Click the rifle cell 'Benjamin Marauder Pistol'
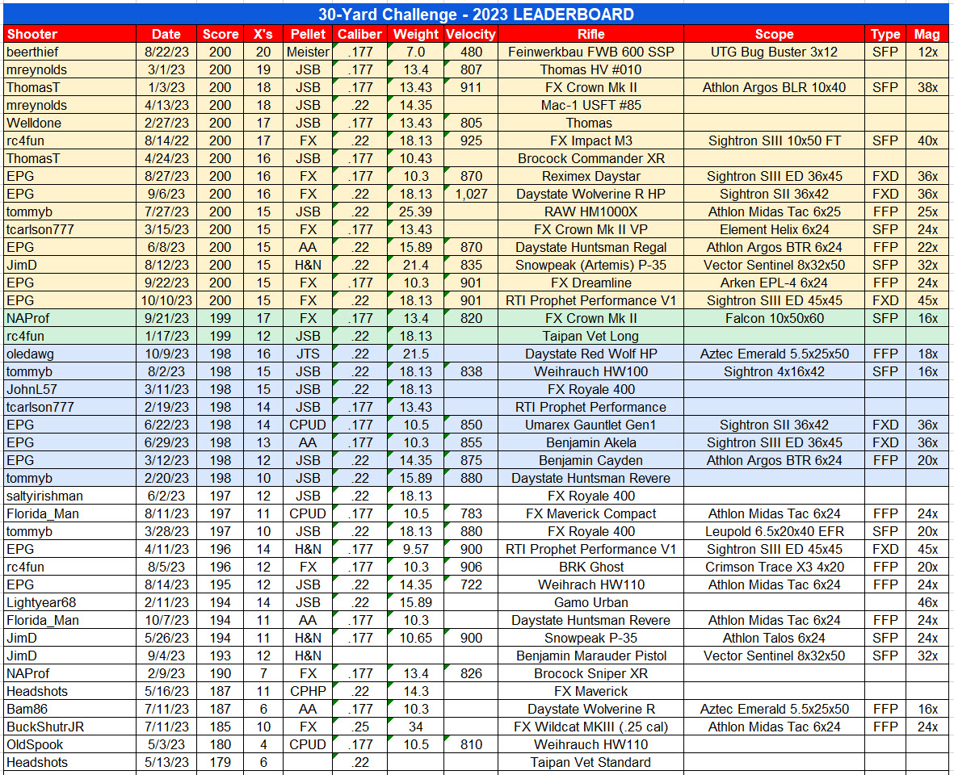The image size is (954, 775). pos(590,656)
